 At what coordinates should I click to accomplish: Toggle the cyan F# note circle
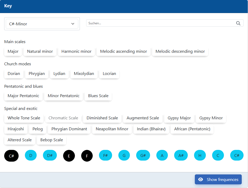(x=106, y=155)
